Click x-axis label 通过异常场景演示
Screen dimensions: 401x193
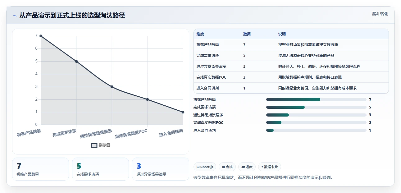[x=96, y=134]
